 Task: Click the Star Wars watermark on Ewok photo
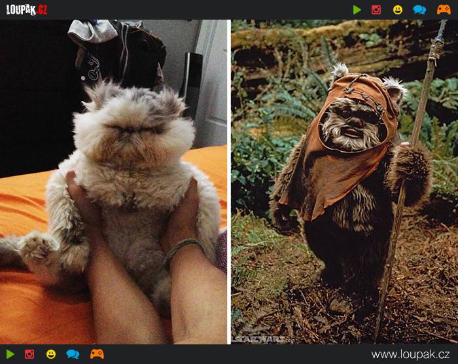tap(260, 339)
